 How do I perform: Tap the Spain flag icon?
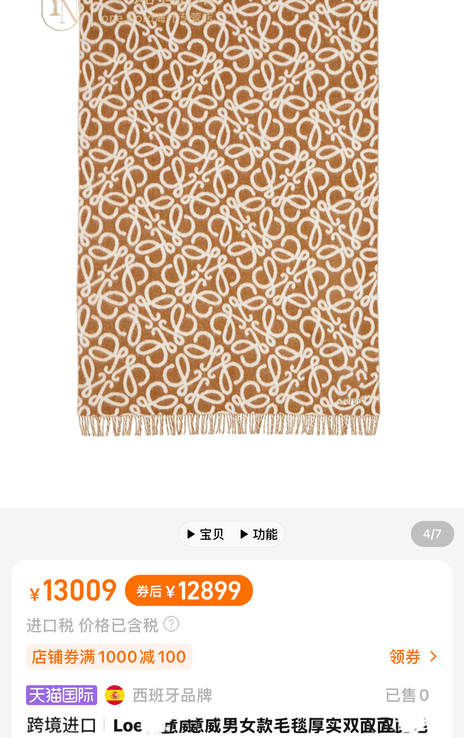point(115,695)
